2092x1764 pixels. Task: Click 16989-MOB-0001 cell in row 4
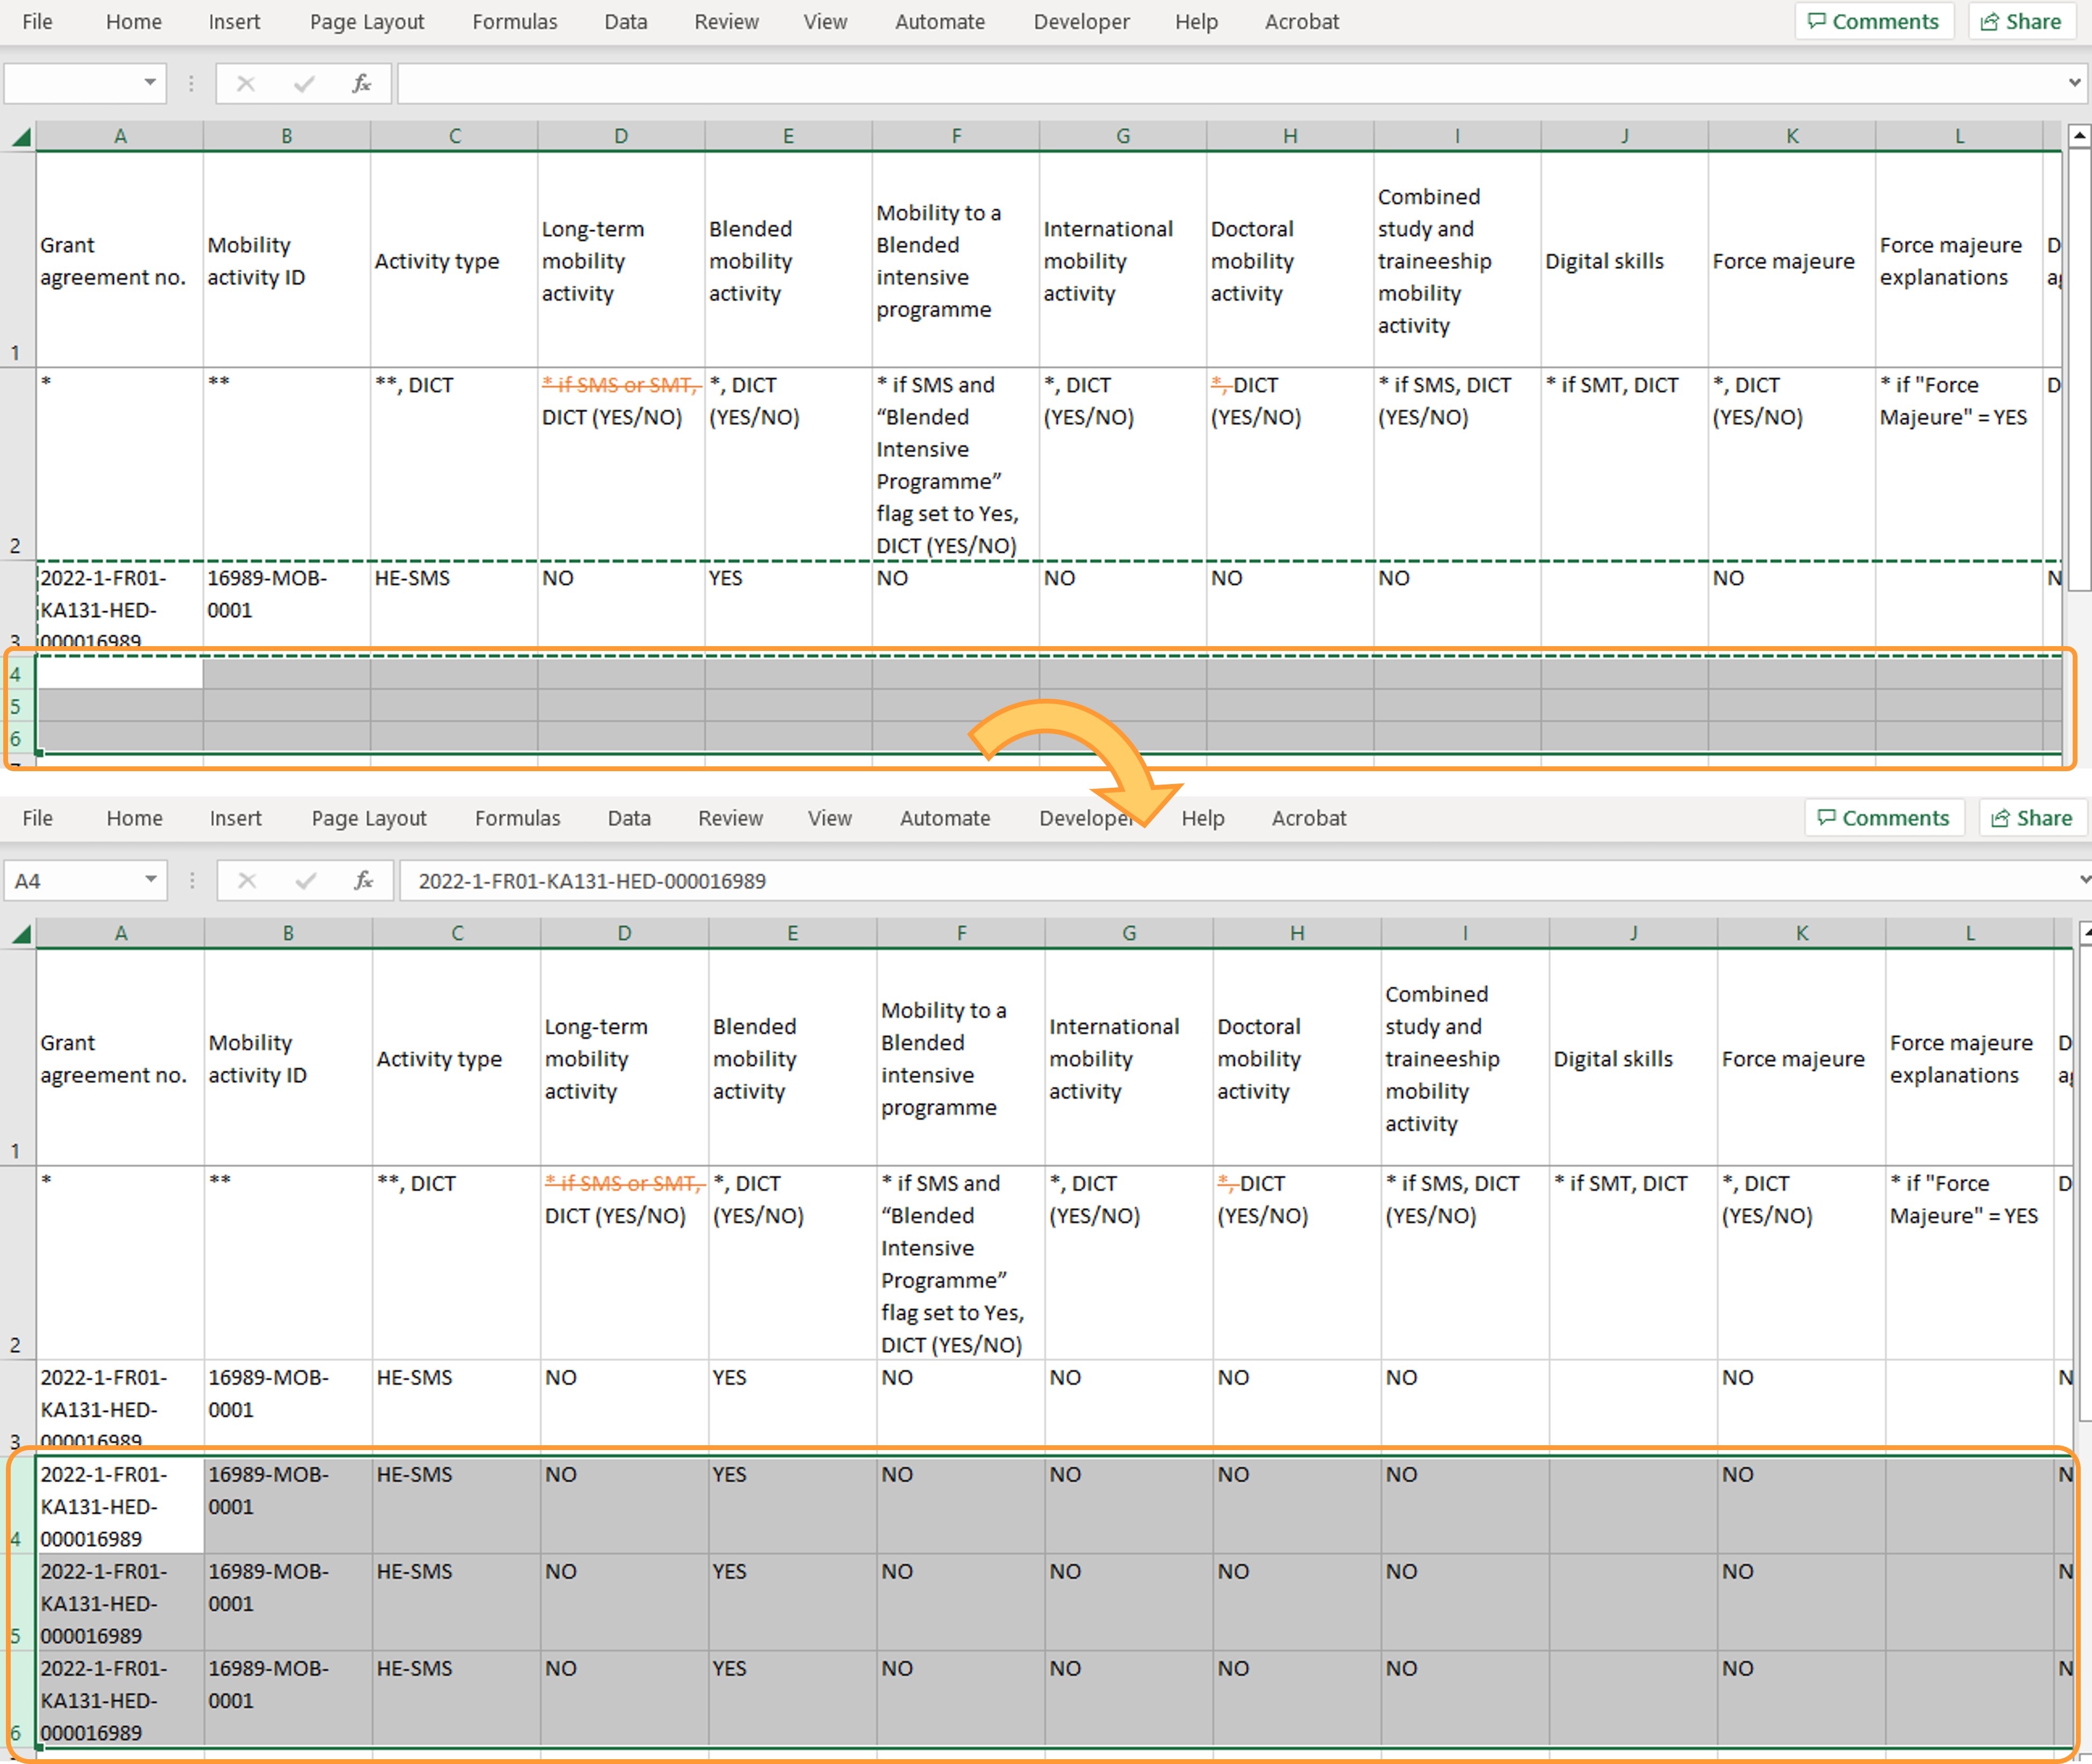288,1505
